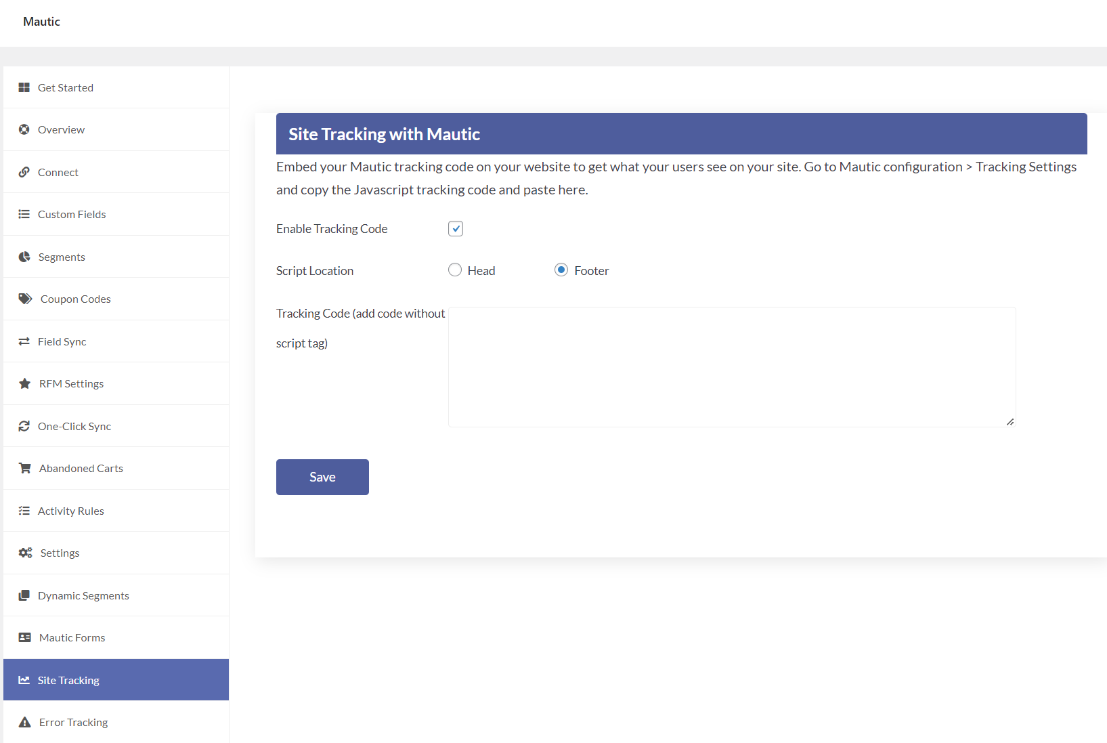
Task: Click the Settings gears icon
Action: (26, 553)
